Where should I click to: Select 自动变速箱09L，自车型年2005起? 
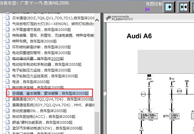click(39, 111)
